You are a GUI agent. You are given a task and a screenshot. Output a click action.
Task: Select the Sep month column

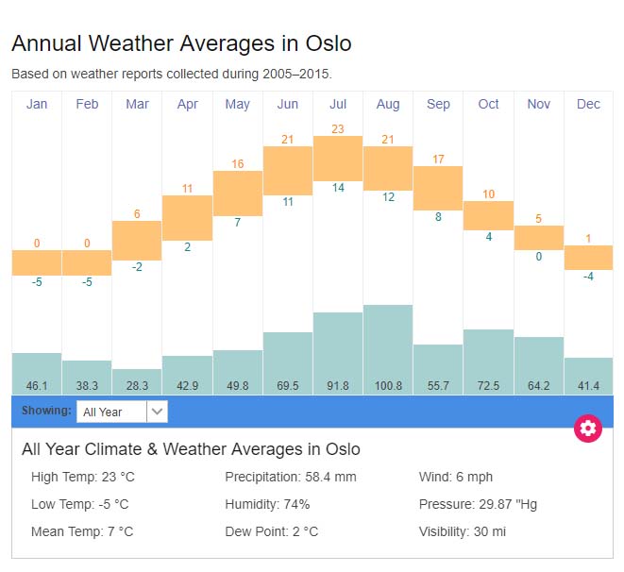438,104
